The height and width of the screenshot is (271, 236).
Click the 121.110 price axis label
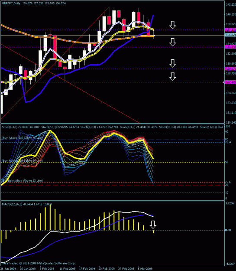coord(231,113)
